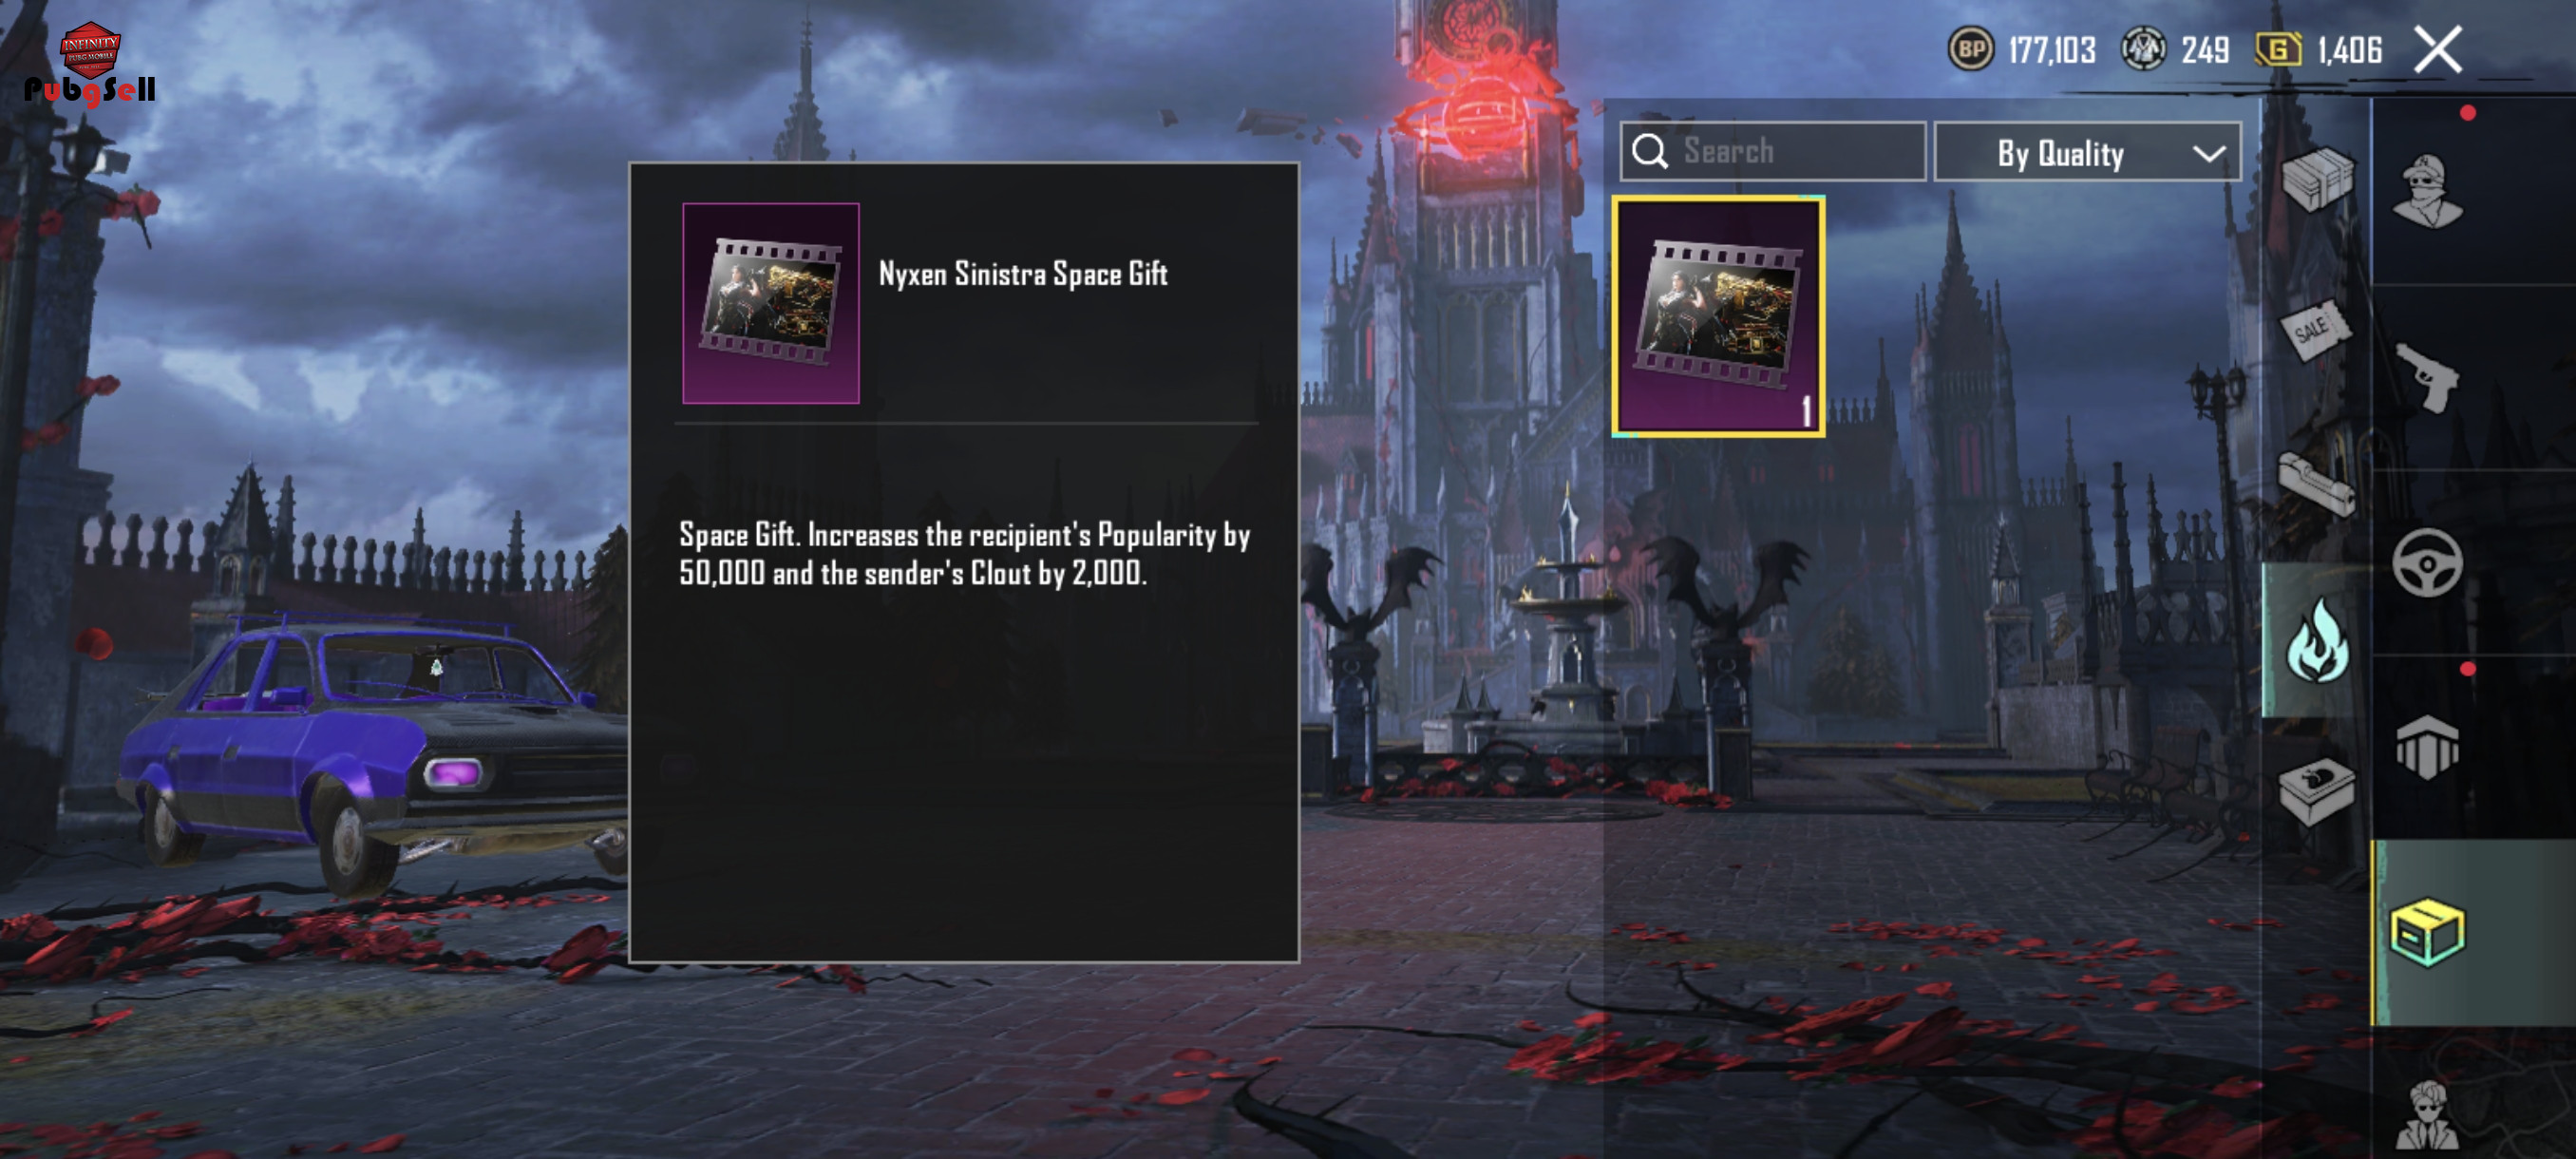Click the magnifier search icon
This screenshot has width=2576, height=1159.
coord(1649,152)
